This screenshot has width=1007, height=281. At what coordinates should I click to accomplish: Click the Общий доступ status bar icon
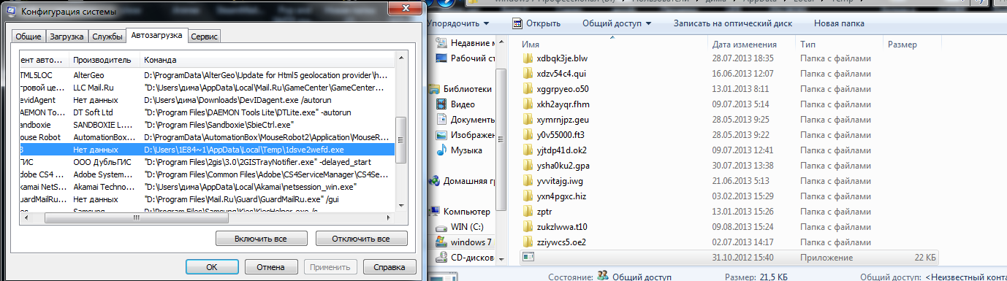(x=604, y=276)
